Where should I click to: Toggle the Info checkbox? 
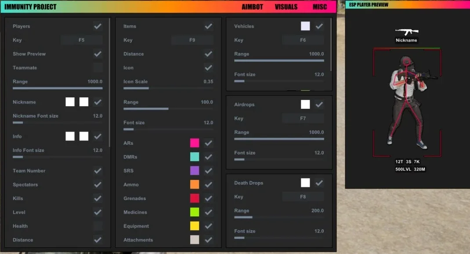click(98, 136)
